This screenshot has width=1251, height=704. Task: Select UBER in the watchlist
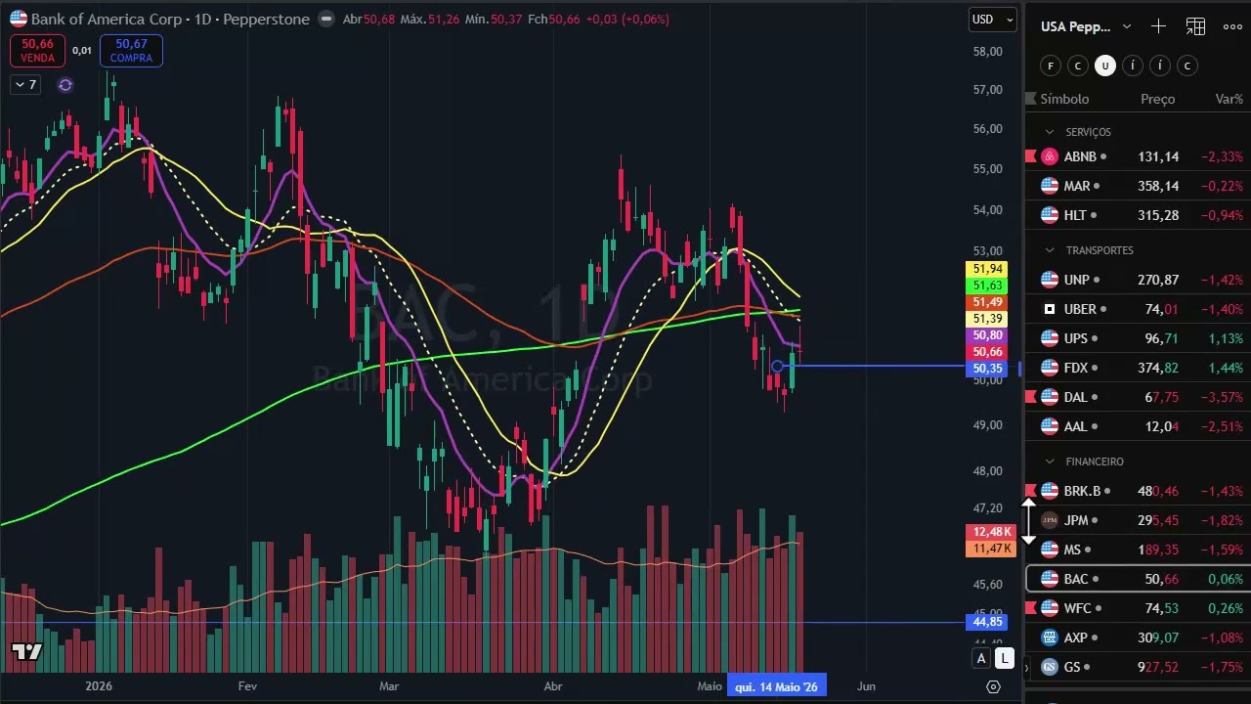[1138, 309]
